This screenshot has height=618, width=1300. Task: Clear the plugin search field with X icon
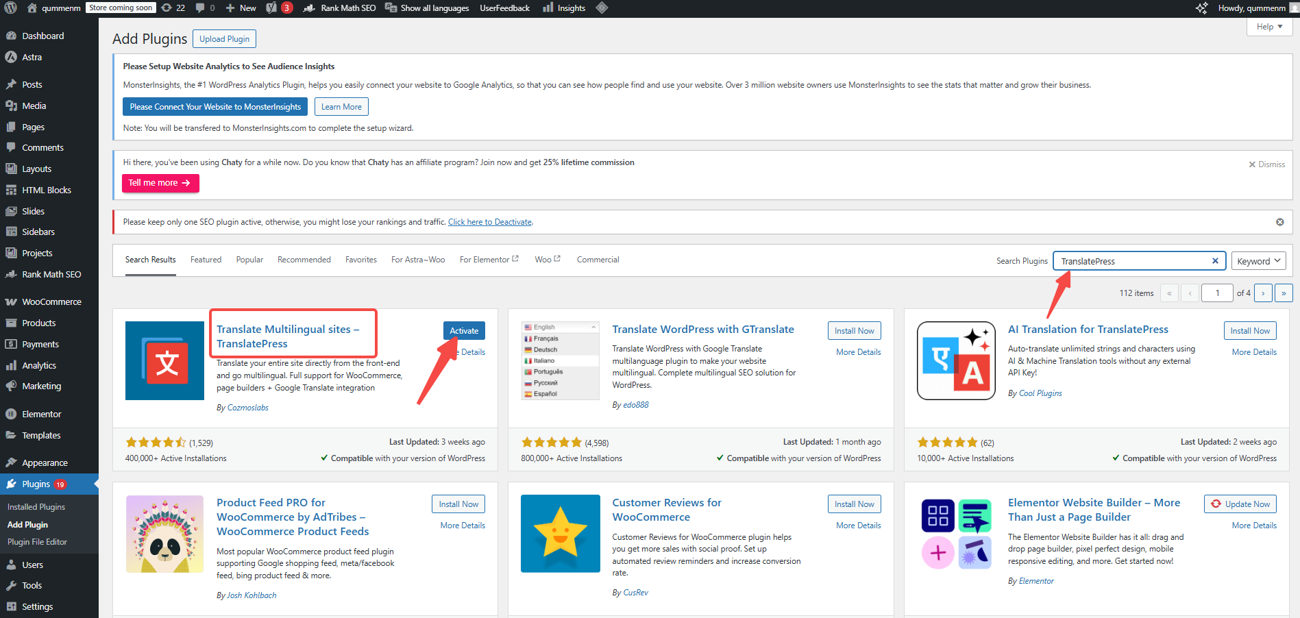pyautogui.click(x=1215, y=261)
